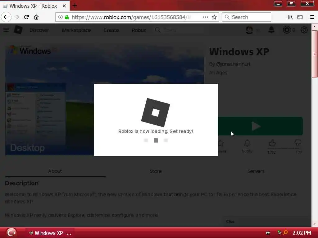Click the All Ages rating label
Image resolution: width=318 pixels, height=238 pixels.
[218, 73]
